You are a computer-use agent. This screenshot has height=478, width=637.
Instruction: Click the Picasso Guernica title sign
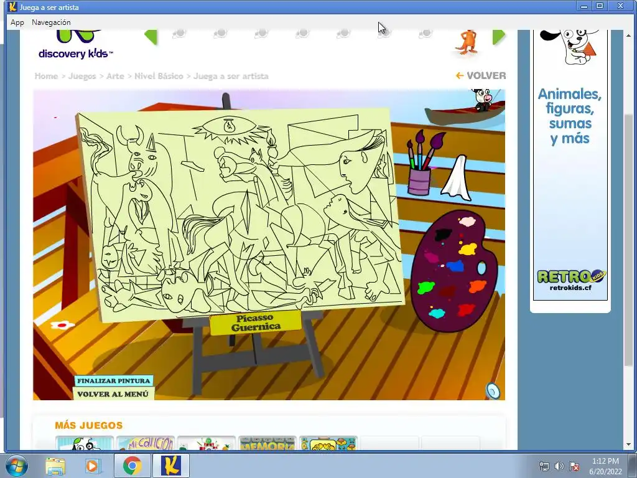[x=256, y=322]
